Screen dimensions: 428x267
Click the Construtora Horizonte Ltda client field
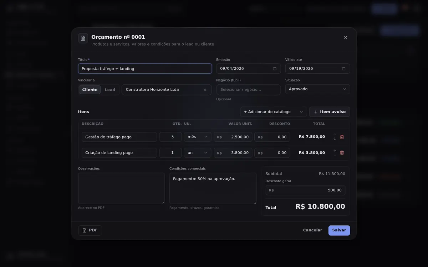[x=167, y=90]
